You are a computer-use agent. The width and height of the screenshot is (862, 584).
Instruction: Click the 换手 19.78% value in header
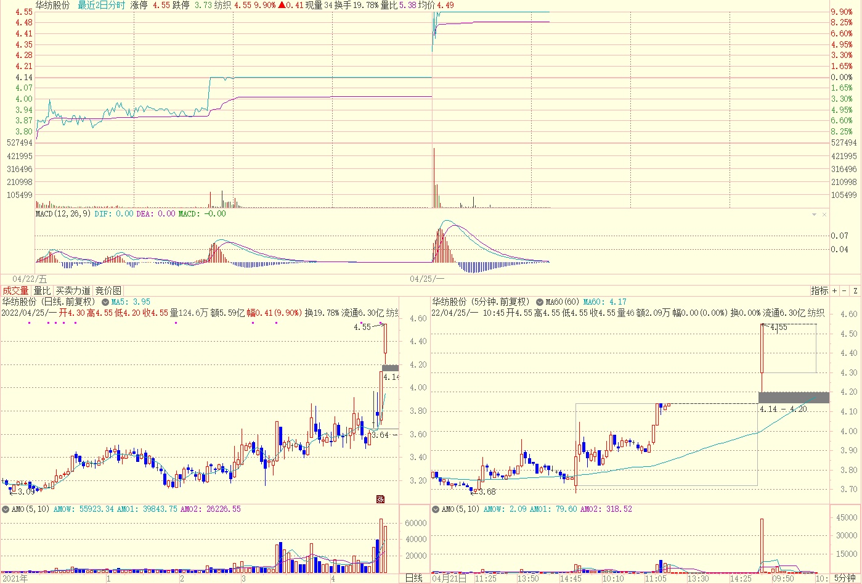tap(356, 5)
